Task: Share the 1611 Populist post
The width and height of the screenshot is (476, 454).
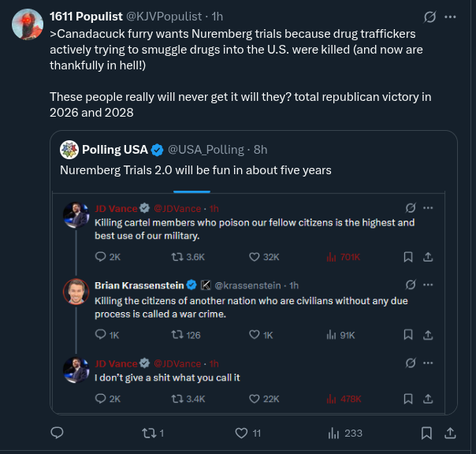Action: coord(450,433)
